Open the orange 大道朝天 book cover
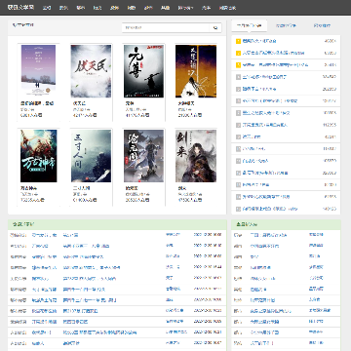351x351 pixels. [x=196, y=71]
